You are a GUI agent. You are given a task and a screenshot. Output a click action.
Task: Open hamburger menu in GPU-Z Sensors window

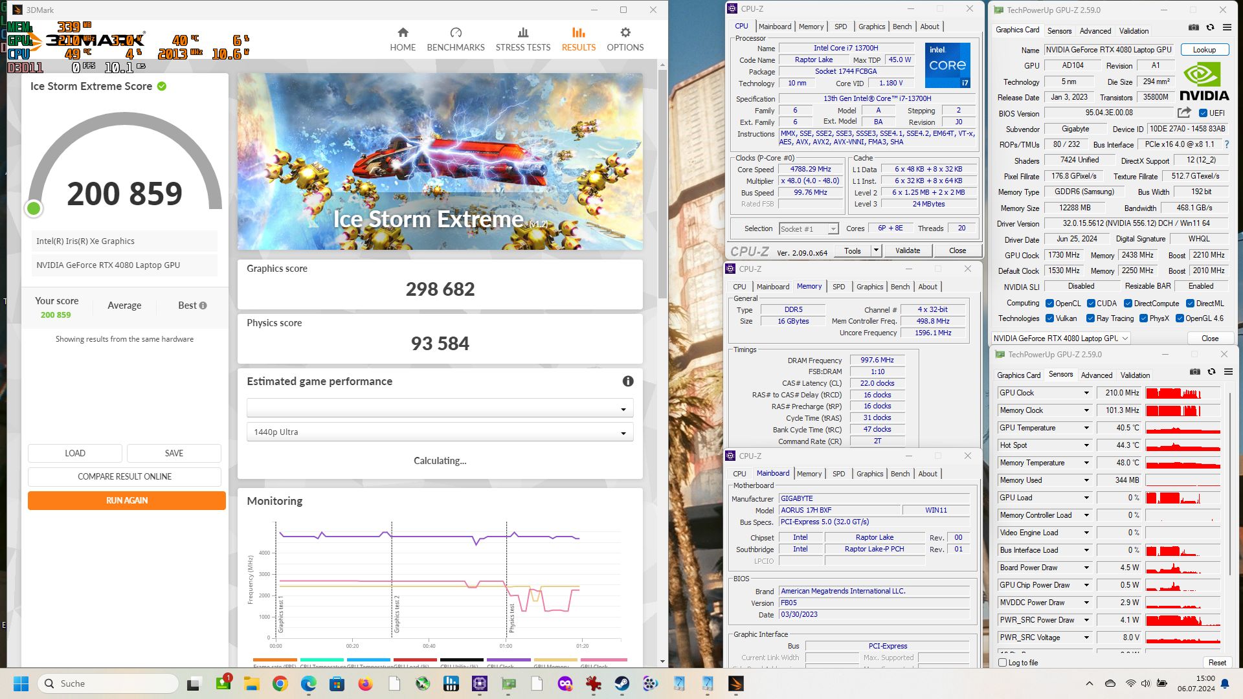coord(1228,372)
